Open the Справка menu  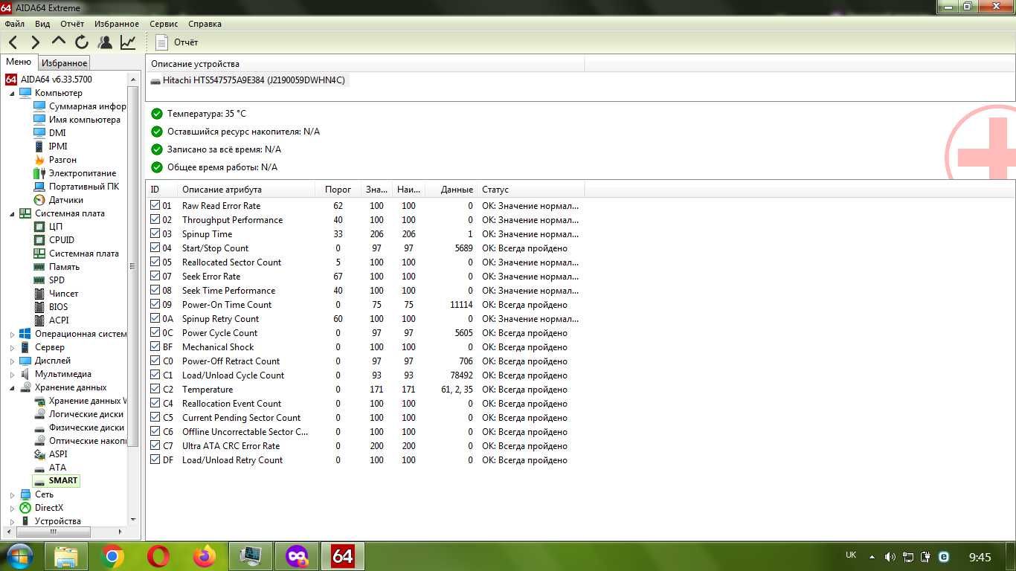click(205, 24)
